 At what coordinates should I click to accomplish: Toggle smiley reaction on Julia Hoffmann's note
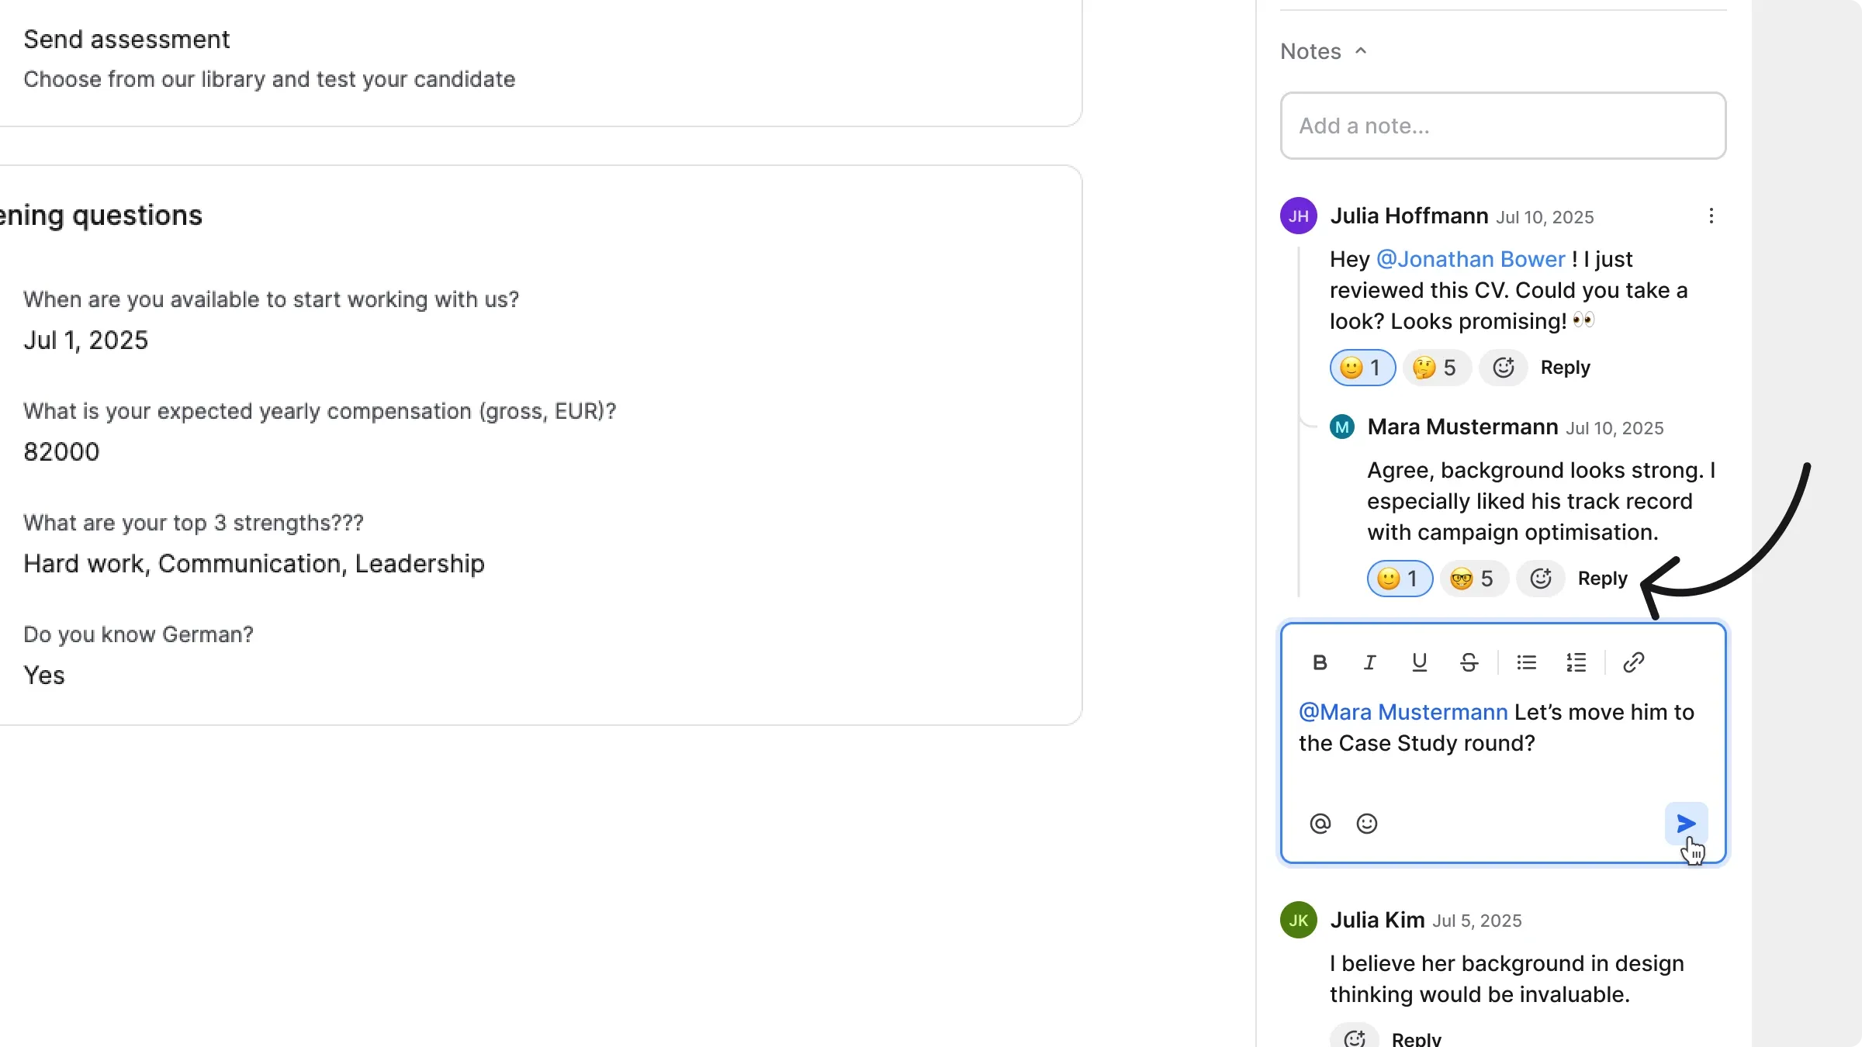point(1362,368)
